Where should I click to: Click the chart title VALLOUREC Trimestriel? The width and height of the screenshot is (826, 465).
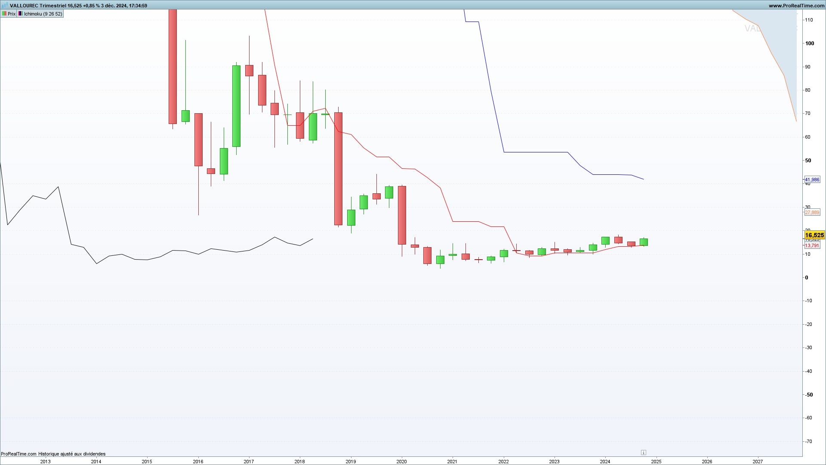(38, 6)
